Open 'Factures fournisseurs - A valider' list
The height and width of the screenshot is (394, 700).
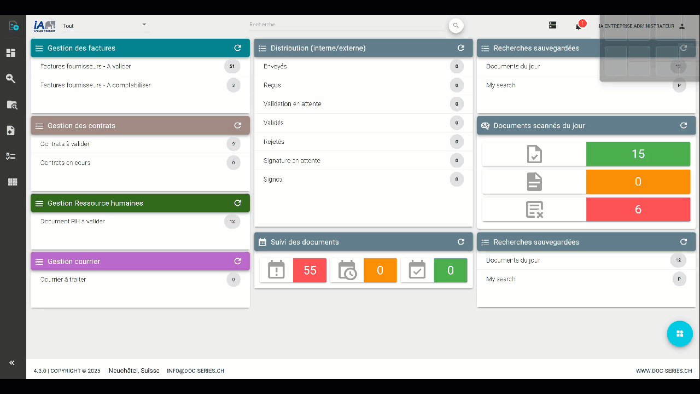tap(86, 67)
